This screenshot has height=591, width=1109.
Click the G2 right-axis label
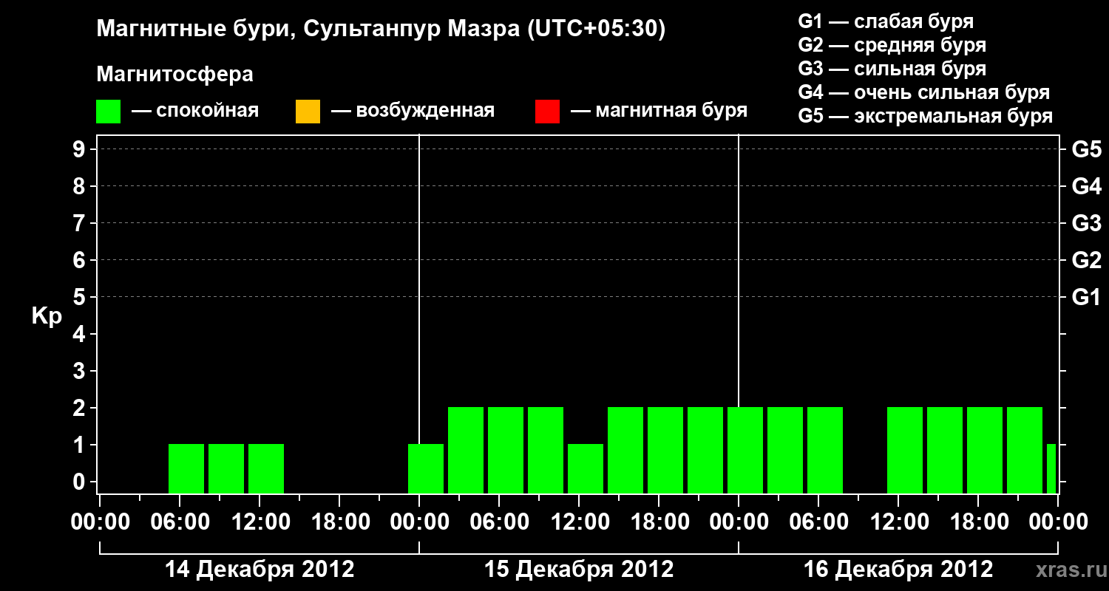pyautogui.click(x=1087, y=260)
